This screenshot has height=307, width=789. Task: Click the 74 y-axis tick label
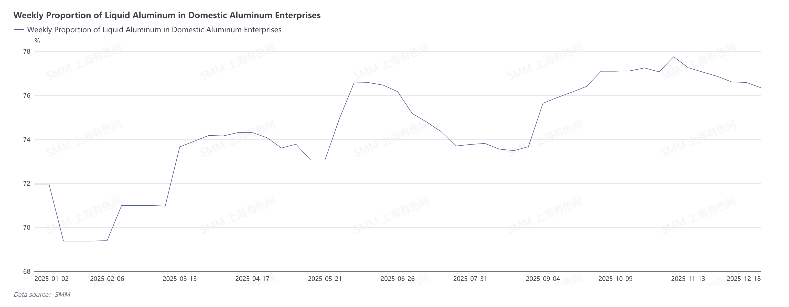pos(27,140)
